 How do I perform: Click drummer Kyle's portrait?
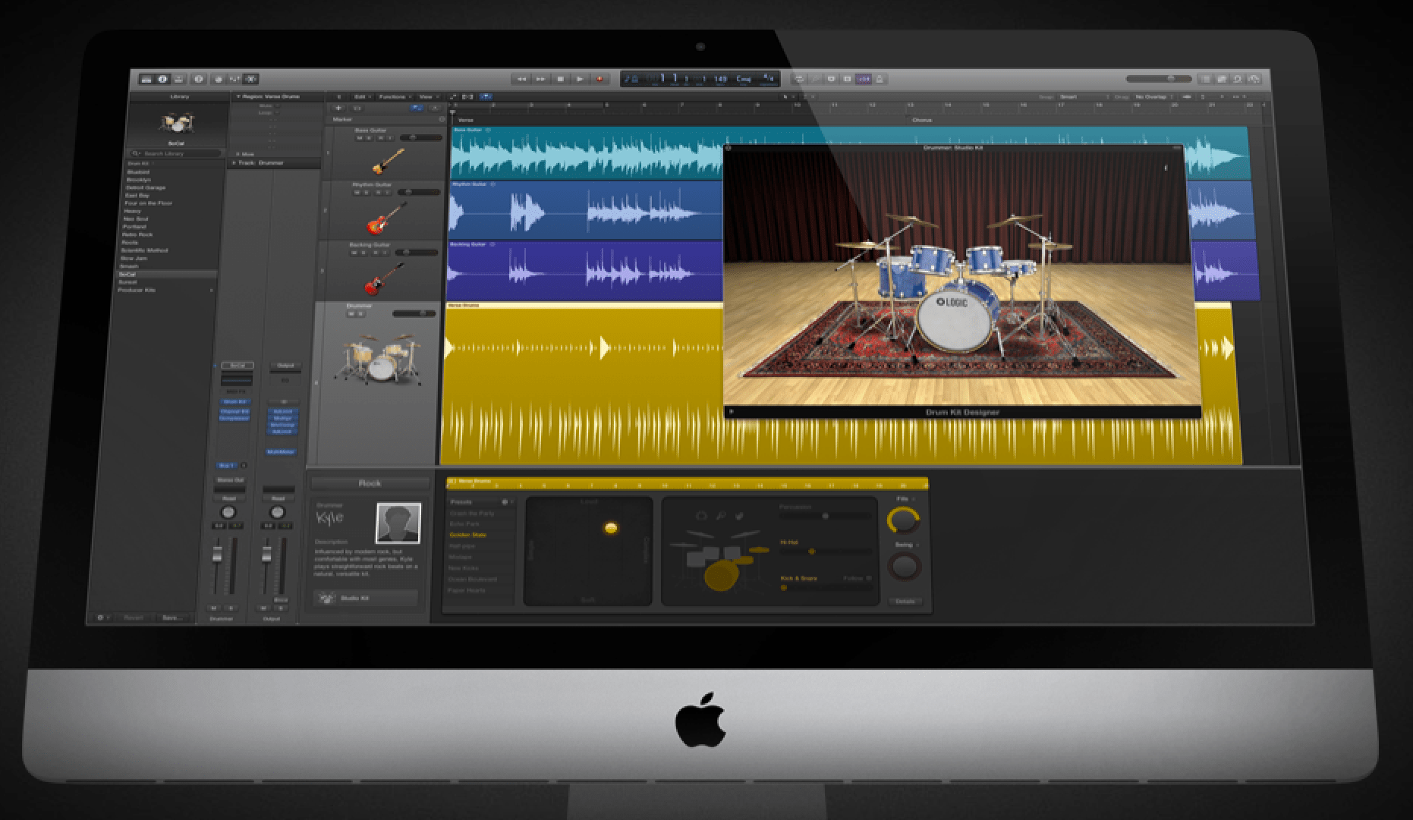(x=398, y=523)
